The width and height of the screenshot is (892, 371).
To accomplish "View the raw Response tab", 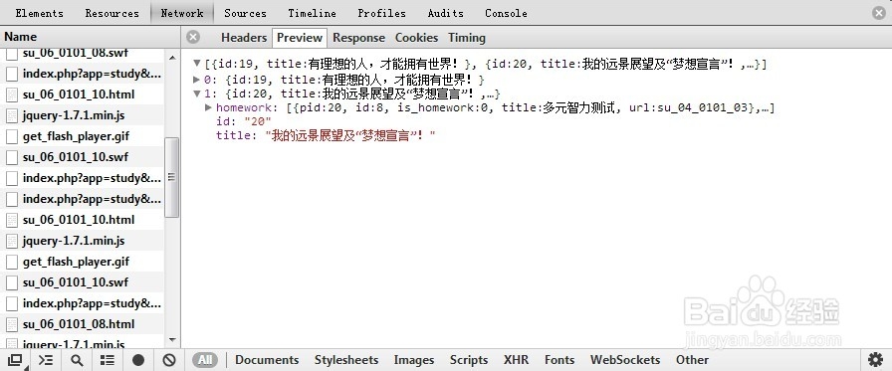I will tap(358, 38).
